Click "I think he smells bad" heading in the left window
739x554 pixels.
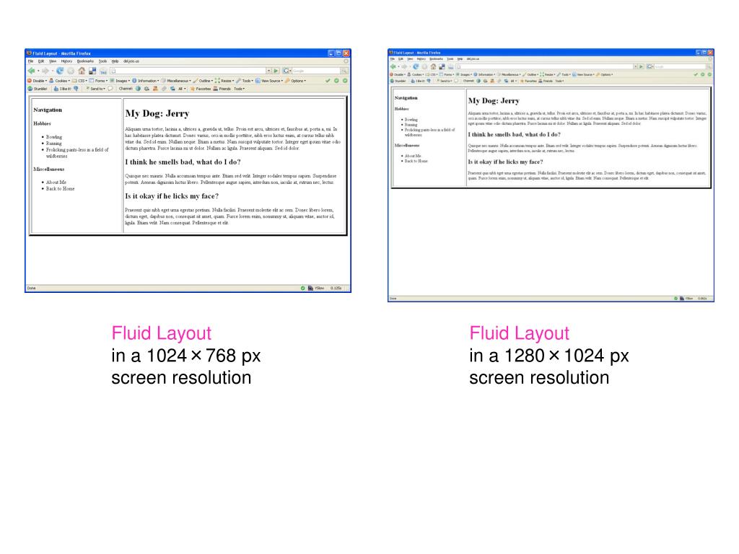183,162
